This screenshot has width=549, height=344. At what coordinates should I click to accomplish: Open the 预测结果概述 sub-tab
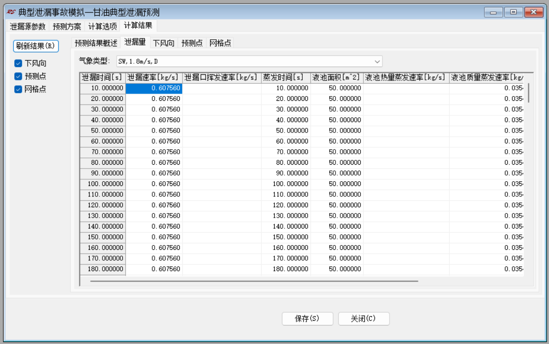[96, 43]
